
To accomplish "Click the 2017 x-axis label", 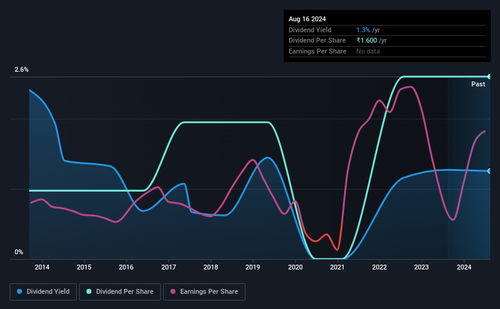I will tap(168, 267).
